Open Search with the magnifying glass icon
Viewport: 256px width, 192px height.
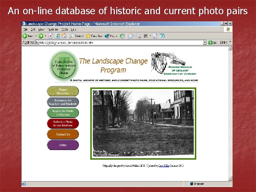coord(72,36)
